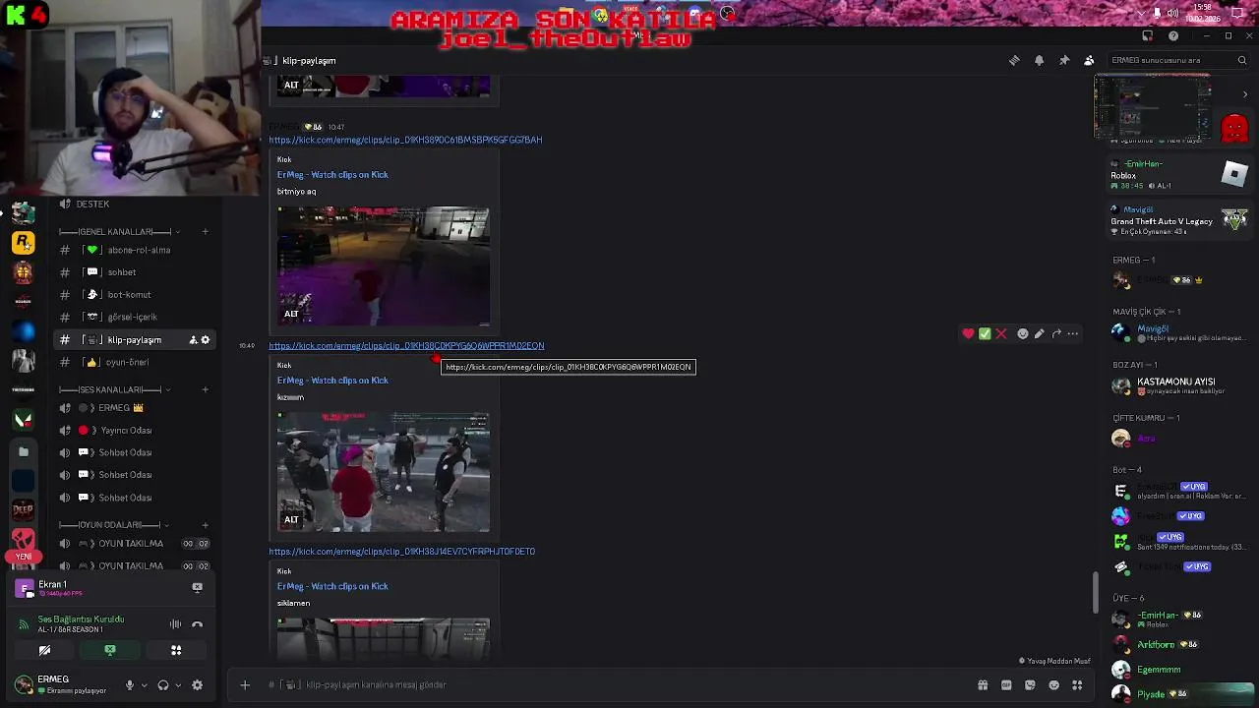The height and width of the screenshot is (708, 1259).
Task: Edit the hovered message with pencil icon
Action: (1040, 334)
